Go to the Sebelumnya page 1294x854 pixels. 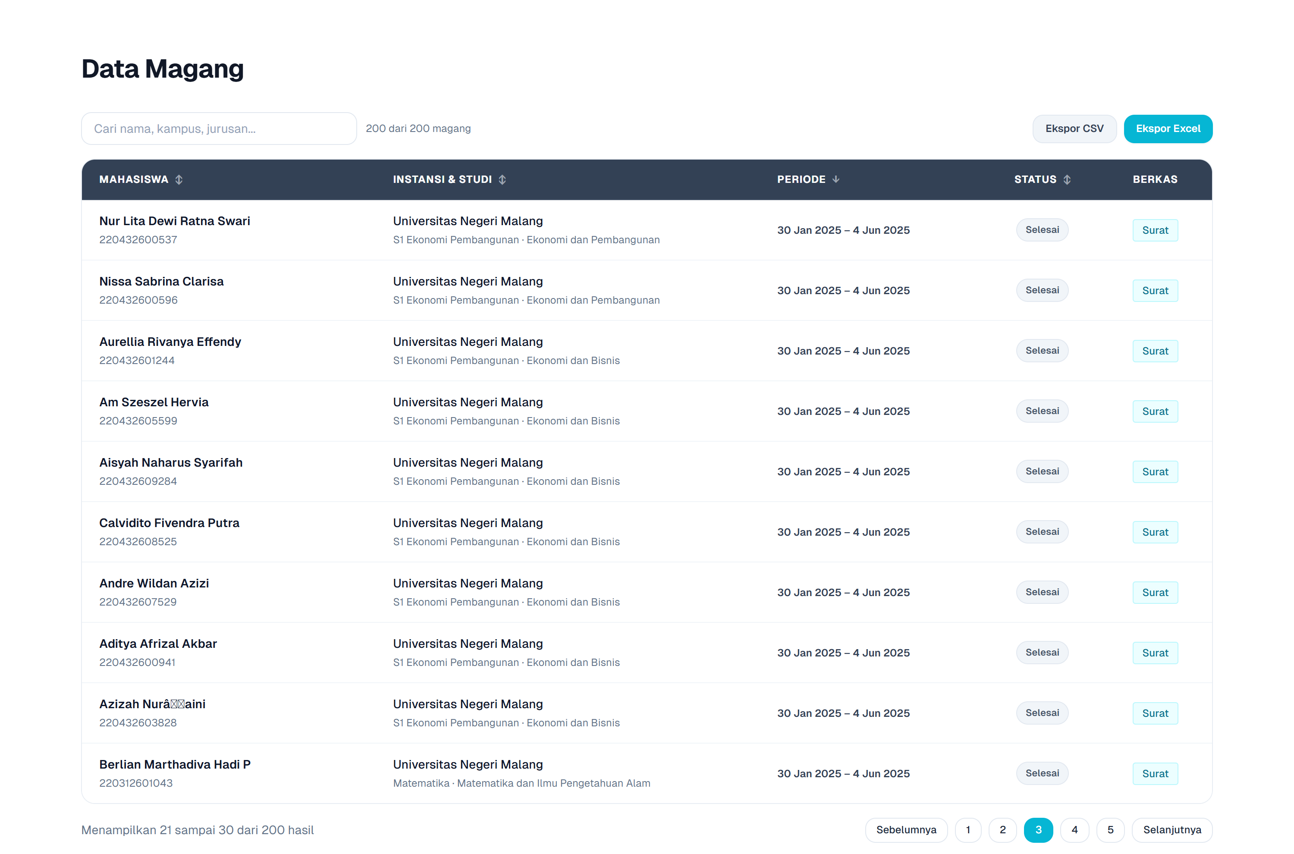pyautogui.click(x=906, y=829)
